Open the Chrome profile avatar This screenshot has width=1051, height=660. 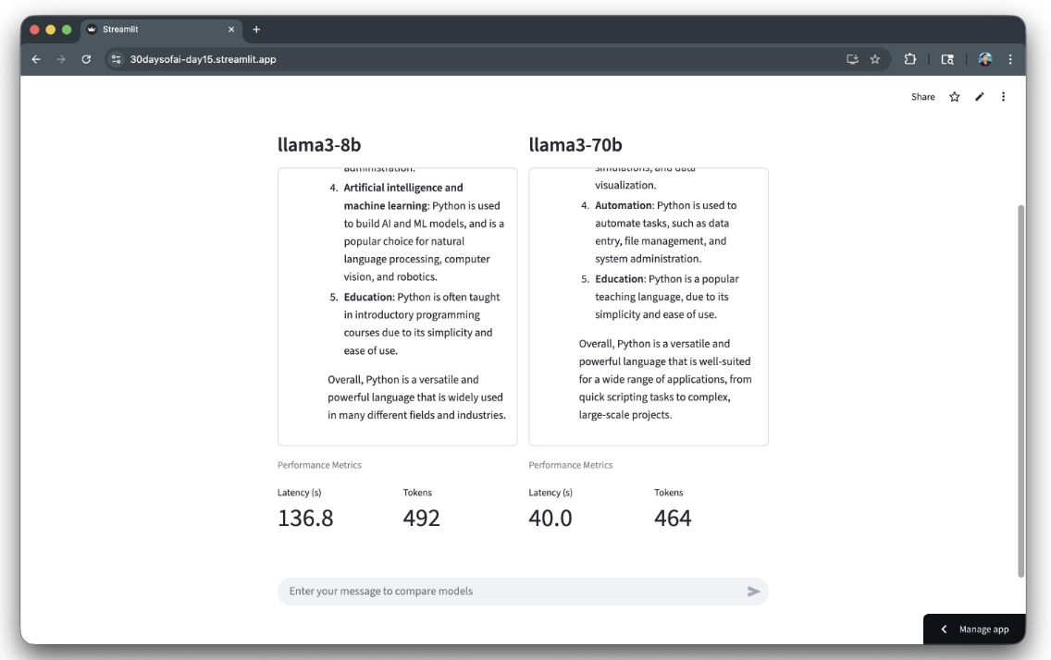[x=984, y=59]
